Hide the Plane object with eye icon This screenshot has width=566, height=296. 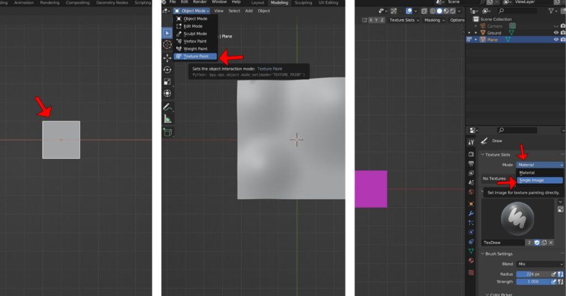coord(556,40)
